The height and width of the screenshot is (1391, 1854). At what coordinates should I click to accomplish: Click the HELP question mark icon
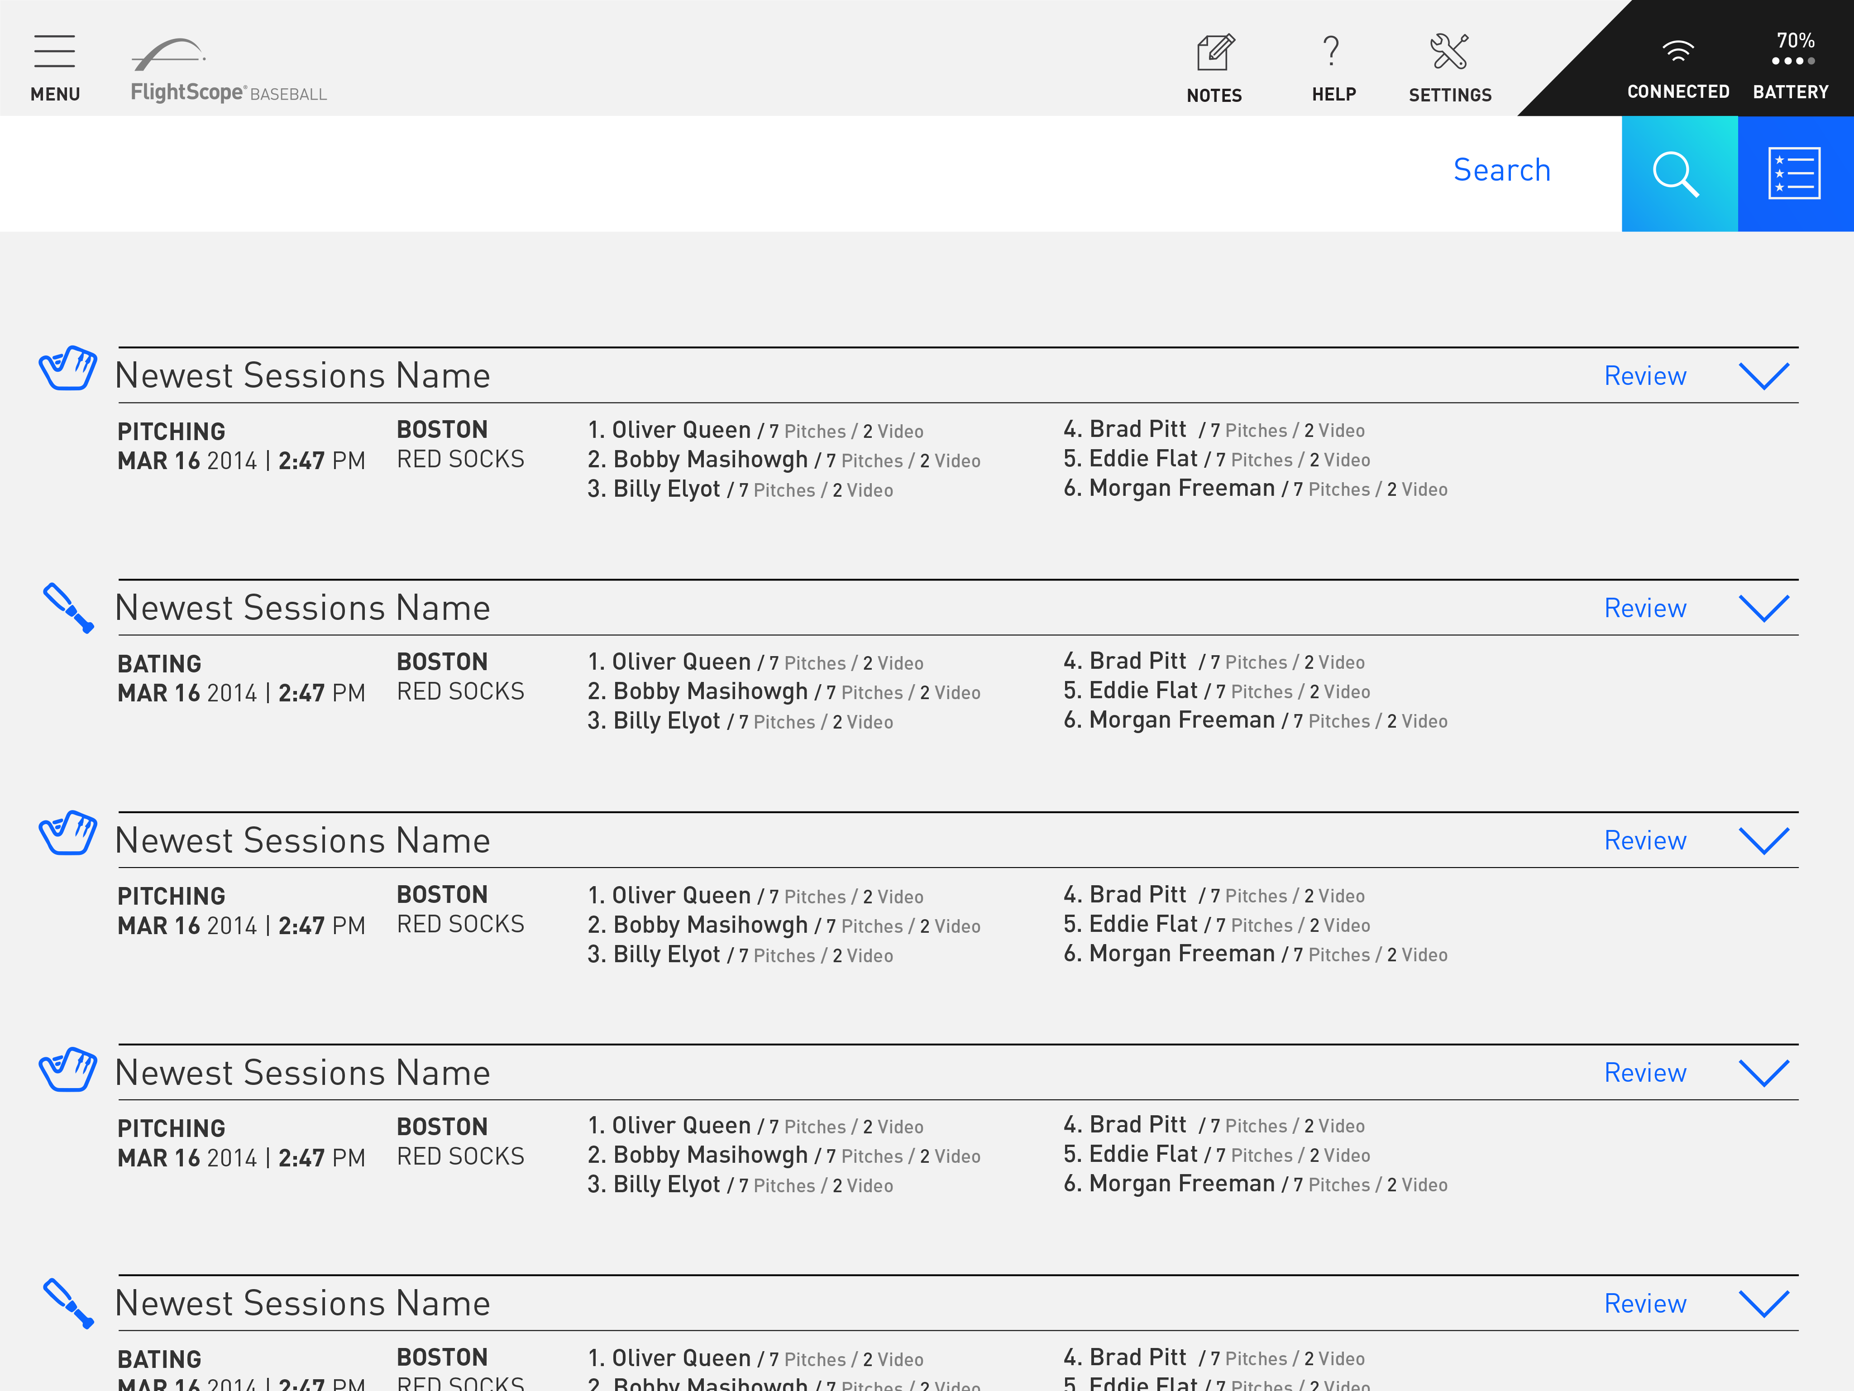1332,52
